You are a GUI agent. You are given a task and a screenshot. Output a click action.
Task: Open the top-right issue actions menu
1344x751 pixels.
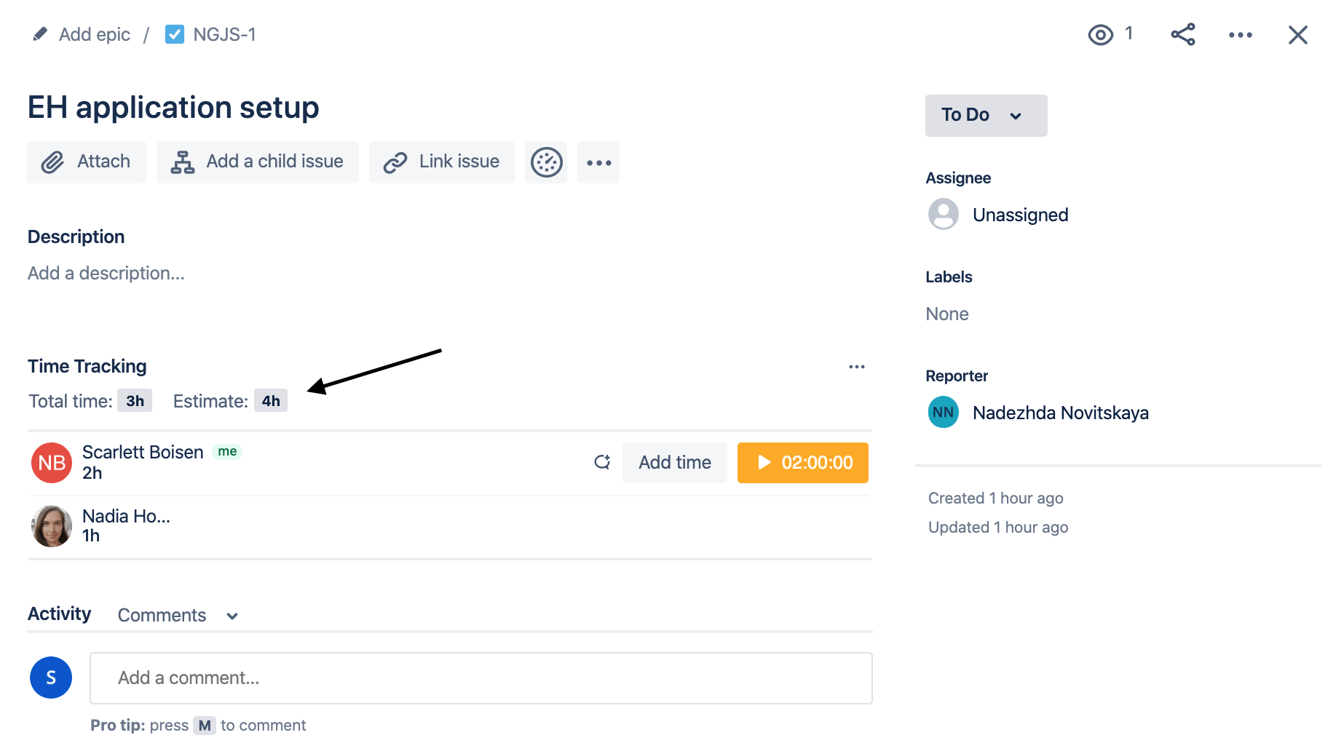(1240, 35)
